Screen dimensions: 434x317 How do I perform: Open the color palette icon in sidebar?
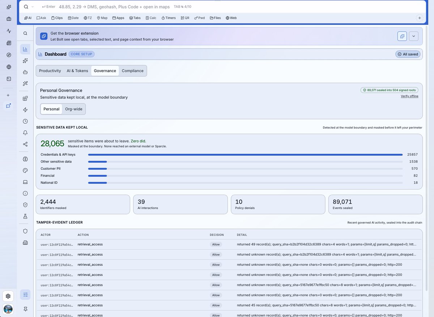click(x=25, y=170)
